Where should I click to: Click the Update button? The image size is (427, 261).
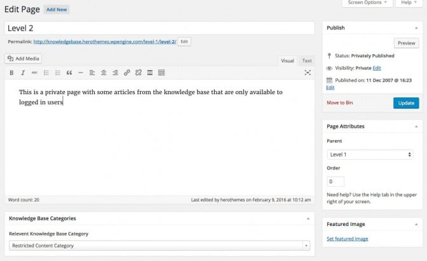pyautogui.click(x=405, y=103)
